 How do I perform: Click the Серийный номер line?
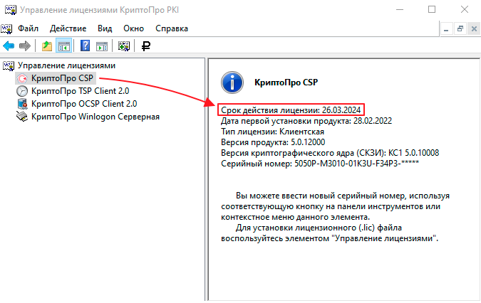320,164
